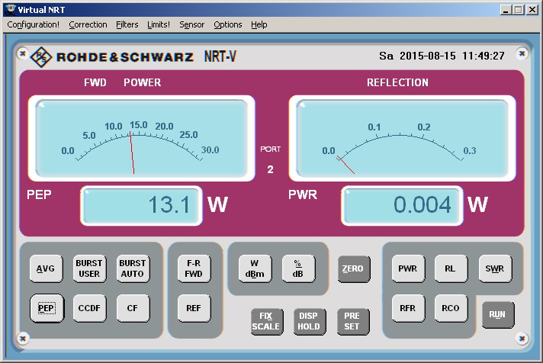Minimize the Virtual NRT window
This screenshot has width=543, height=363.
coord(506,10)
